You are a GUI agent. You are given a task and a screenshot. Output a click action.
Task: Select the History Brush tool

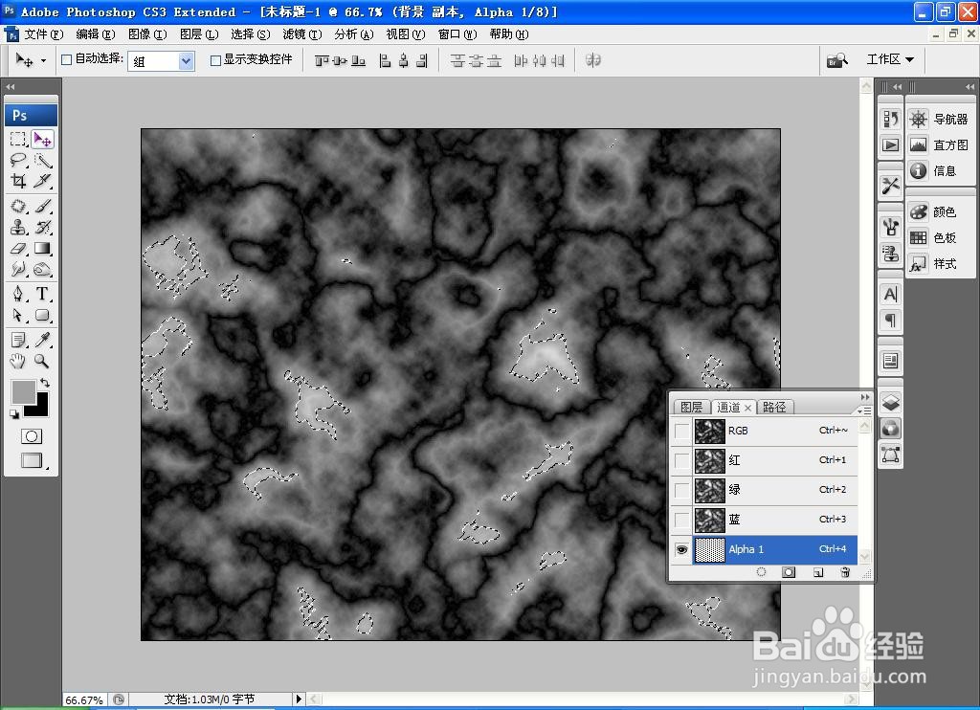click(42, 228)
